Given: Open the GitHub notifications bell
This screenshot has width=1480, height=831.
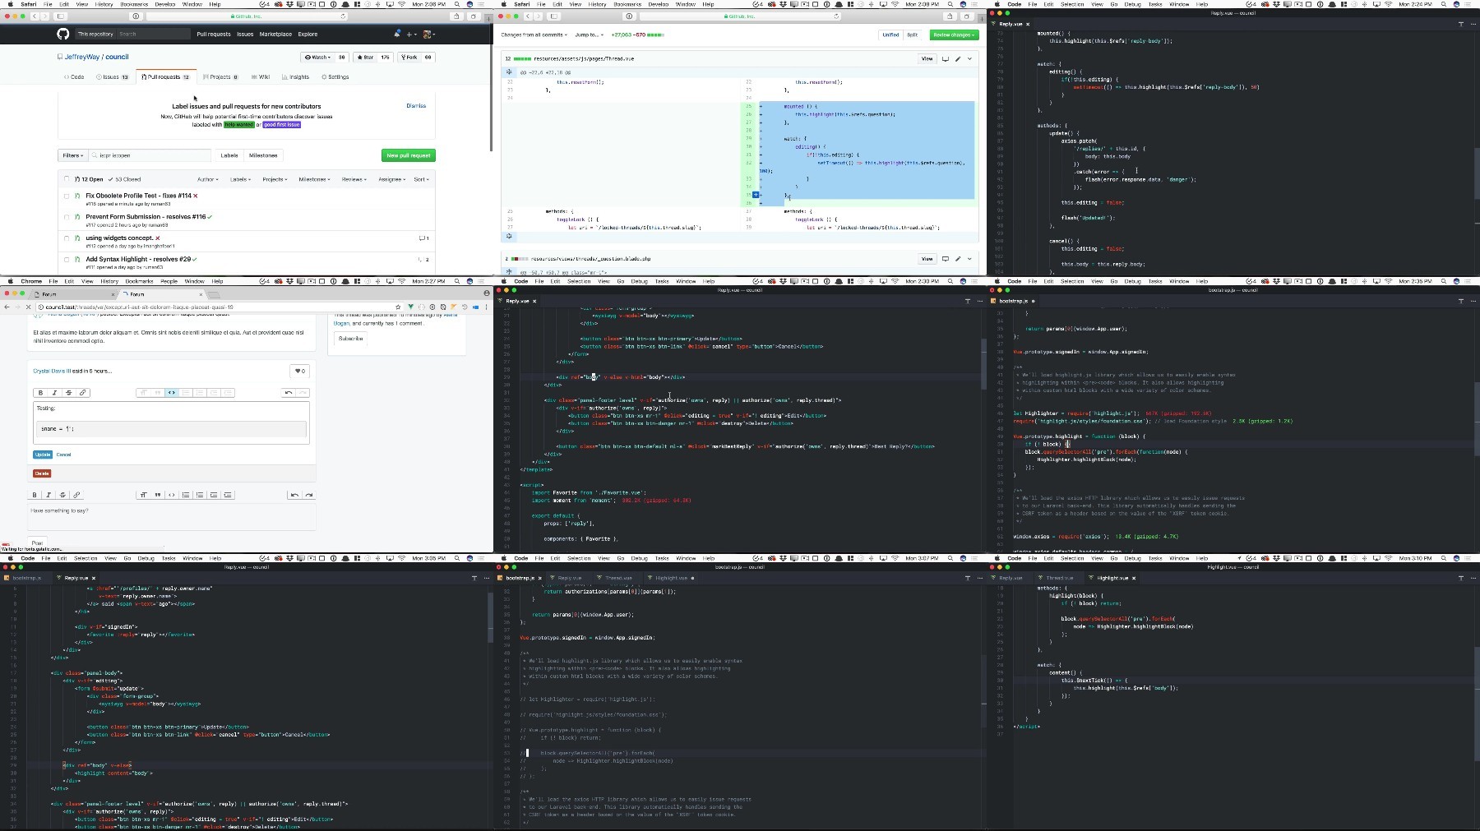Looking at the screenshot, I should tap(397, 34).
